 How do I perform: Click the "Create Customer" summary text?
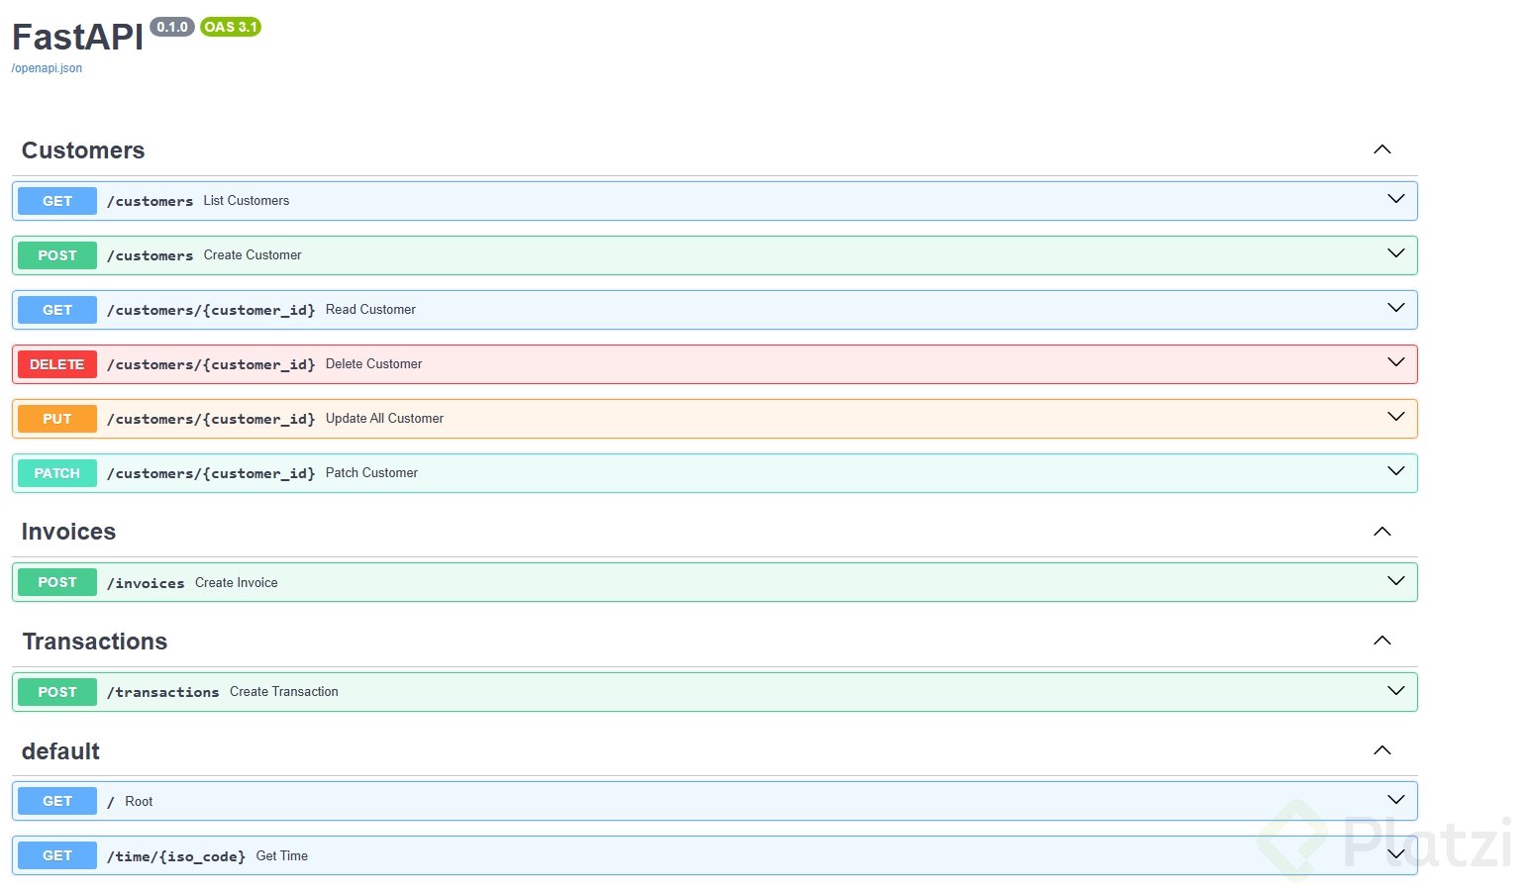pos(253,254)
